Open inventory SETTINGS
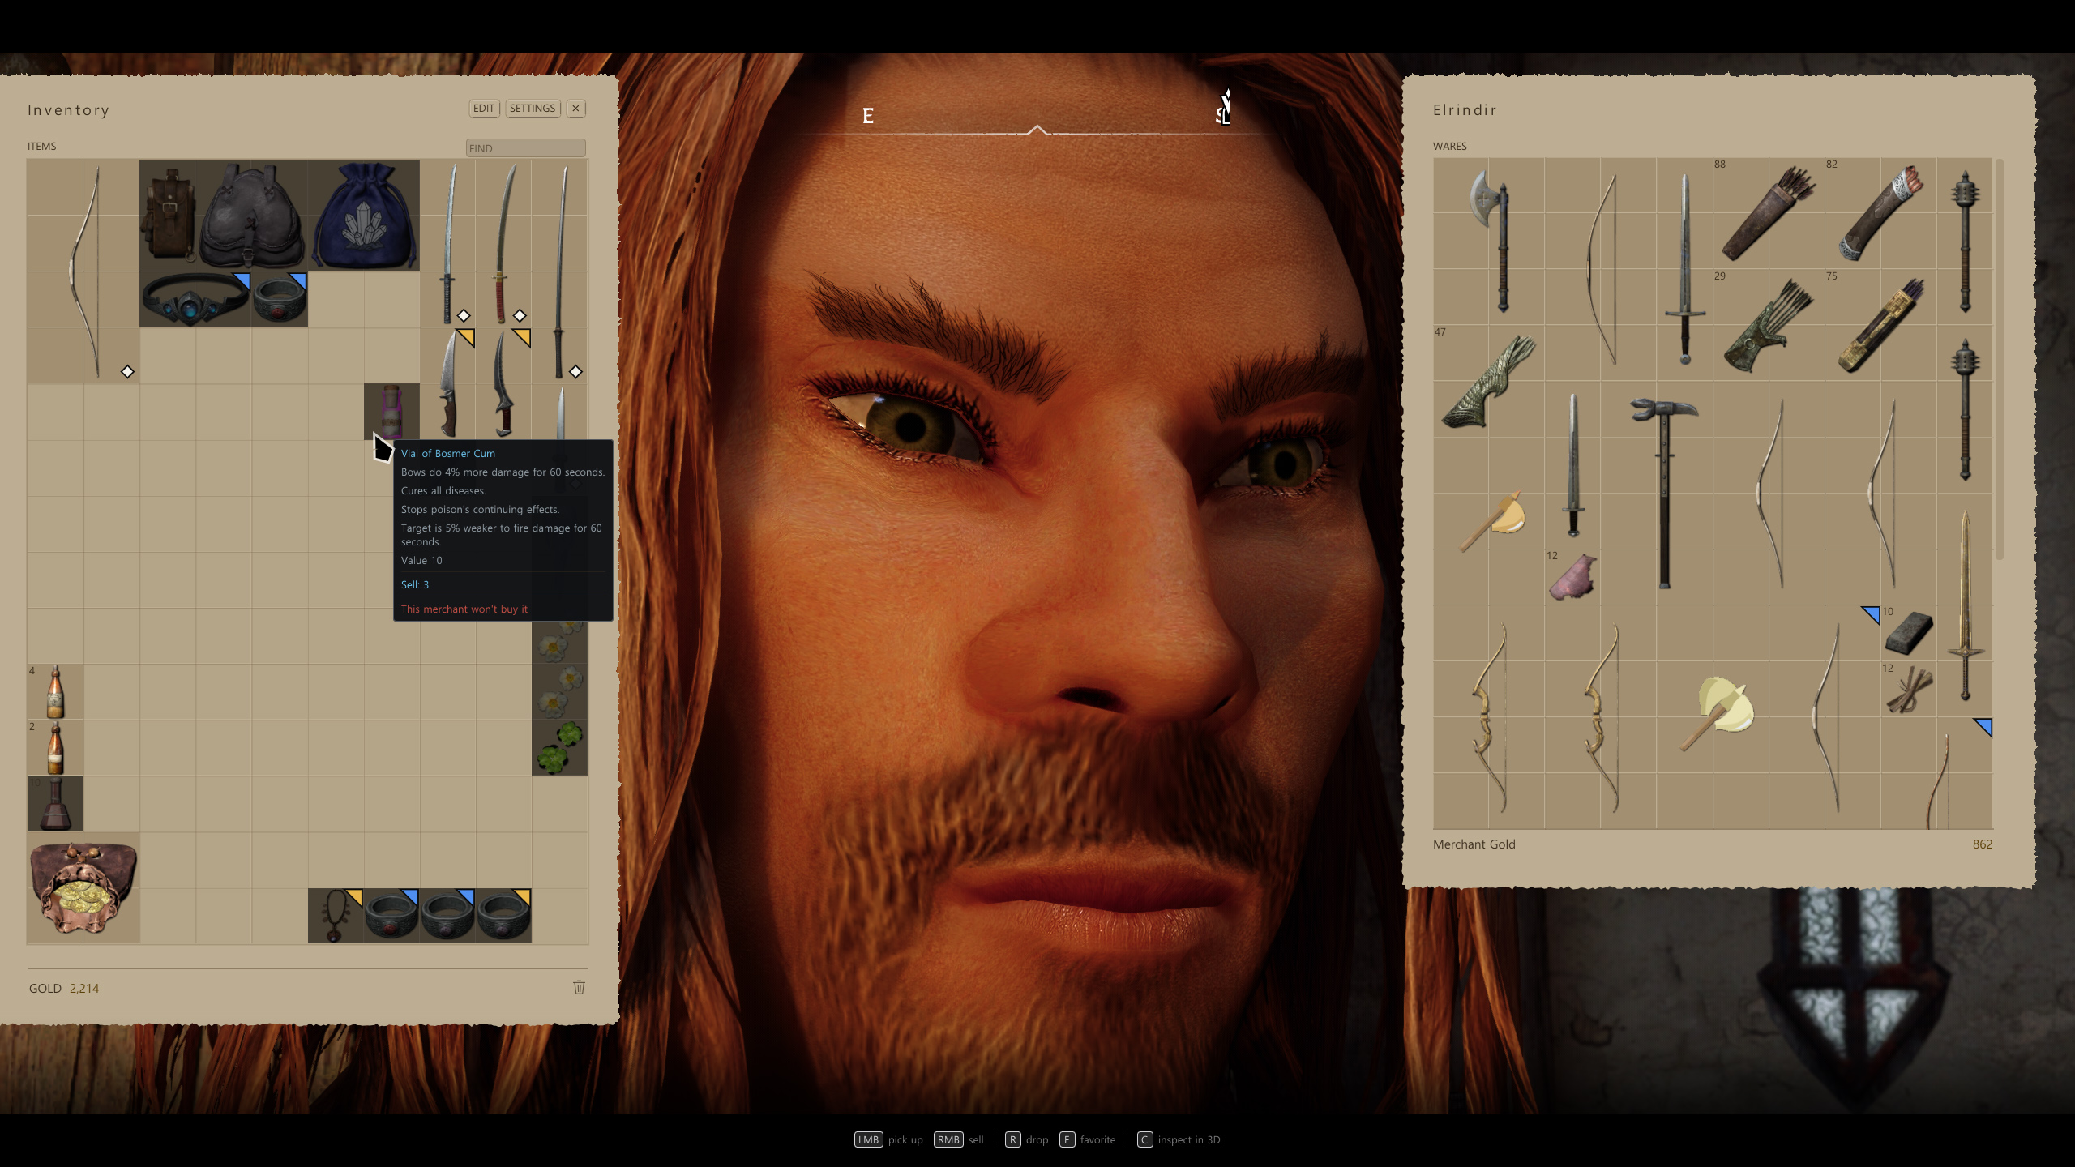This screenshot has width=2075, height=1167. pyautogui.click(x=533, y=109)
